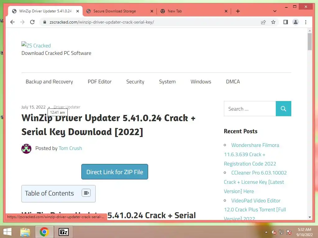Expand the tab search chevron
Screen dimensions: 318x238
(x=275, y=11)
